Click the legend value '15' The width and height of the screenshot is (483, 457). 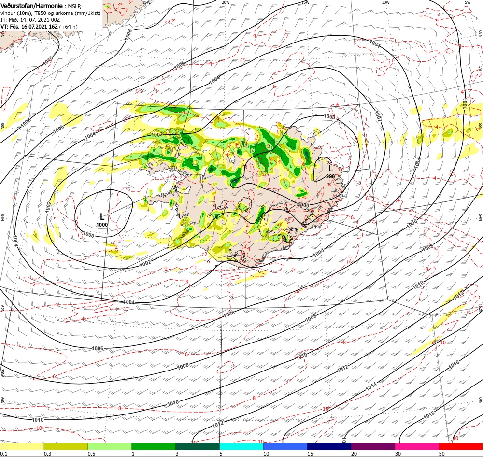[x=310, y=454]
